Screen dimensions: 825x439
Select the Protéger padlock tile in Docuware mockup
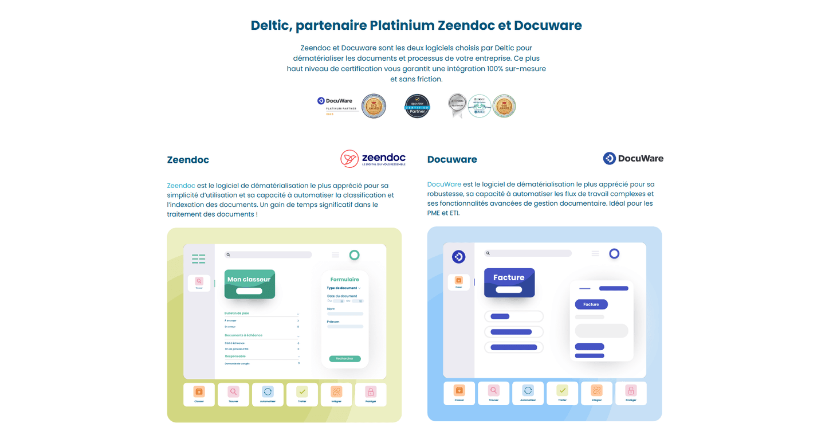pos(631,393)
